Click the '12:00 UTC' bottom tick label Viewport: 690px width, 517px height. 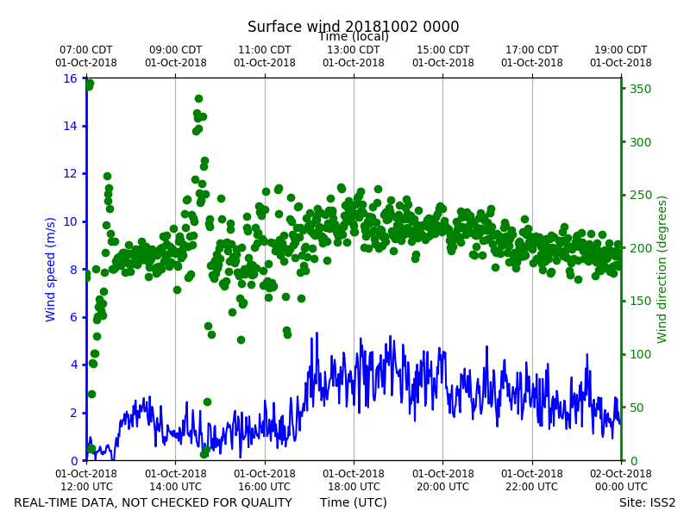click(86, 487)
